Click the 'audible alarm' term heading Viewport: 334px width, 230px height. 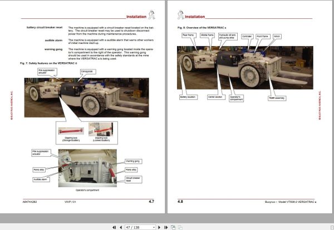pos(53,40)
